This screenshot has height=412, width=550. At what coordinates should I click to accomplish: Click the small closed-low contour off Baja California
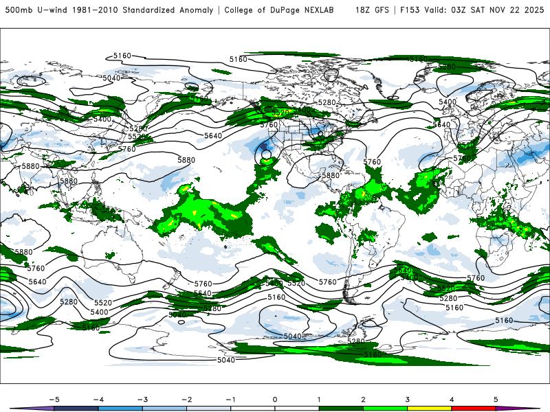click(x=266, y=154)
